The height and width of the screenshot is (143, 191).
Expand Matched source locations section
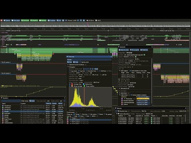pos(68,65)
